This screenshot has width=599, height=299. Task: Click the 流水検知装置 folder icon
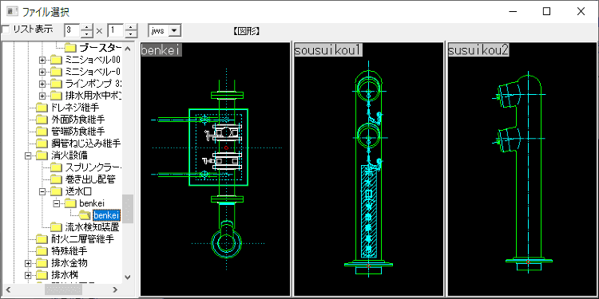tap(57, 227)
